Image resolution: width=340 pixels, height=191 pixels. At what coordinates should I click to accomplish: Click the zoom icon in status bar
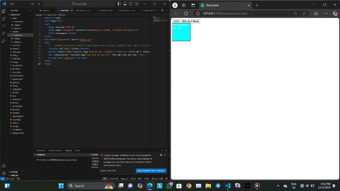click(x=105, y=179)
